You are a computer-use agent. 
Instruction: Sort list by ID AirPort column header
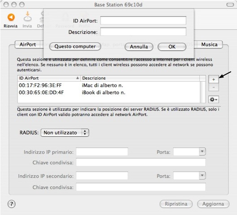pos(49,78)
